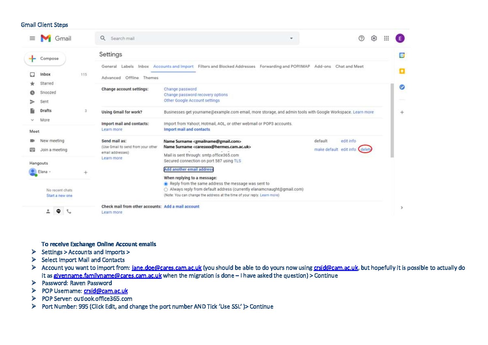Image resolution: width=488 pixels, height=345 pixels.
Task: Click the Join a meeting keyboard icon
Action: (x=32, y=150)
